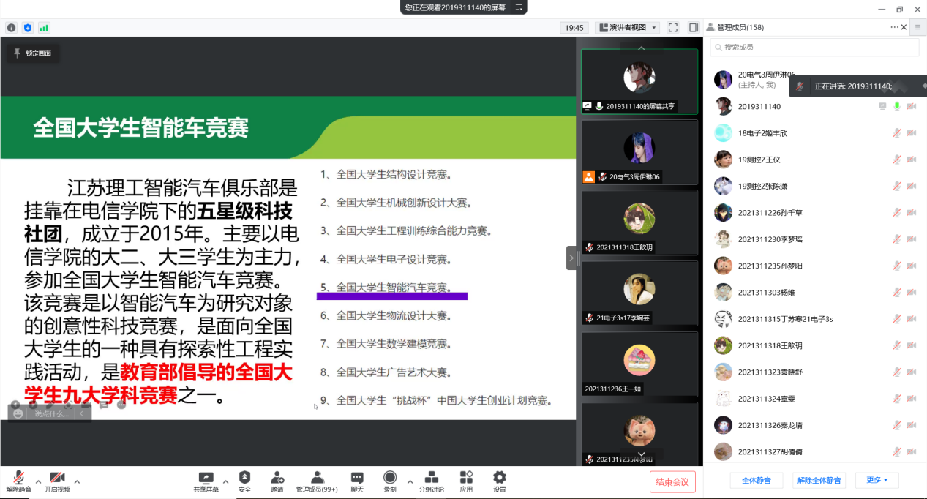Open meeting 设置 settings
This screenshot has width=927, height=499.
(x=500, y=481)
